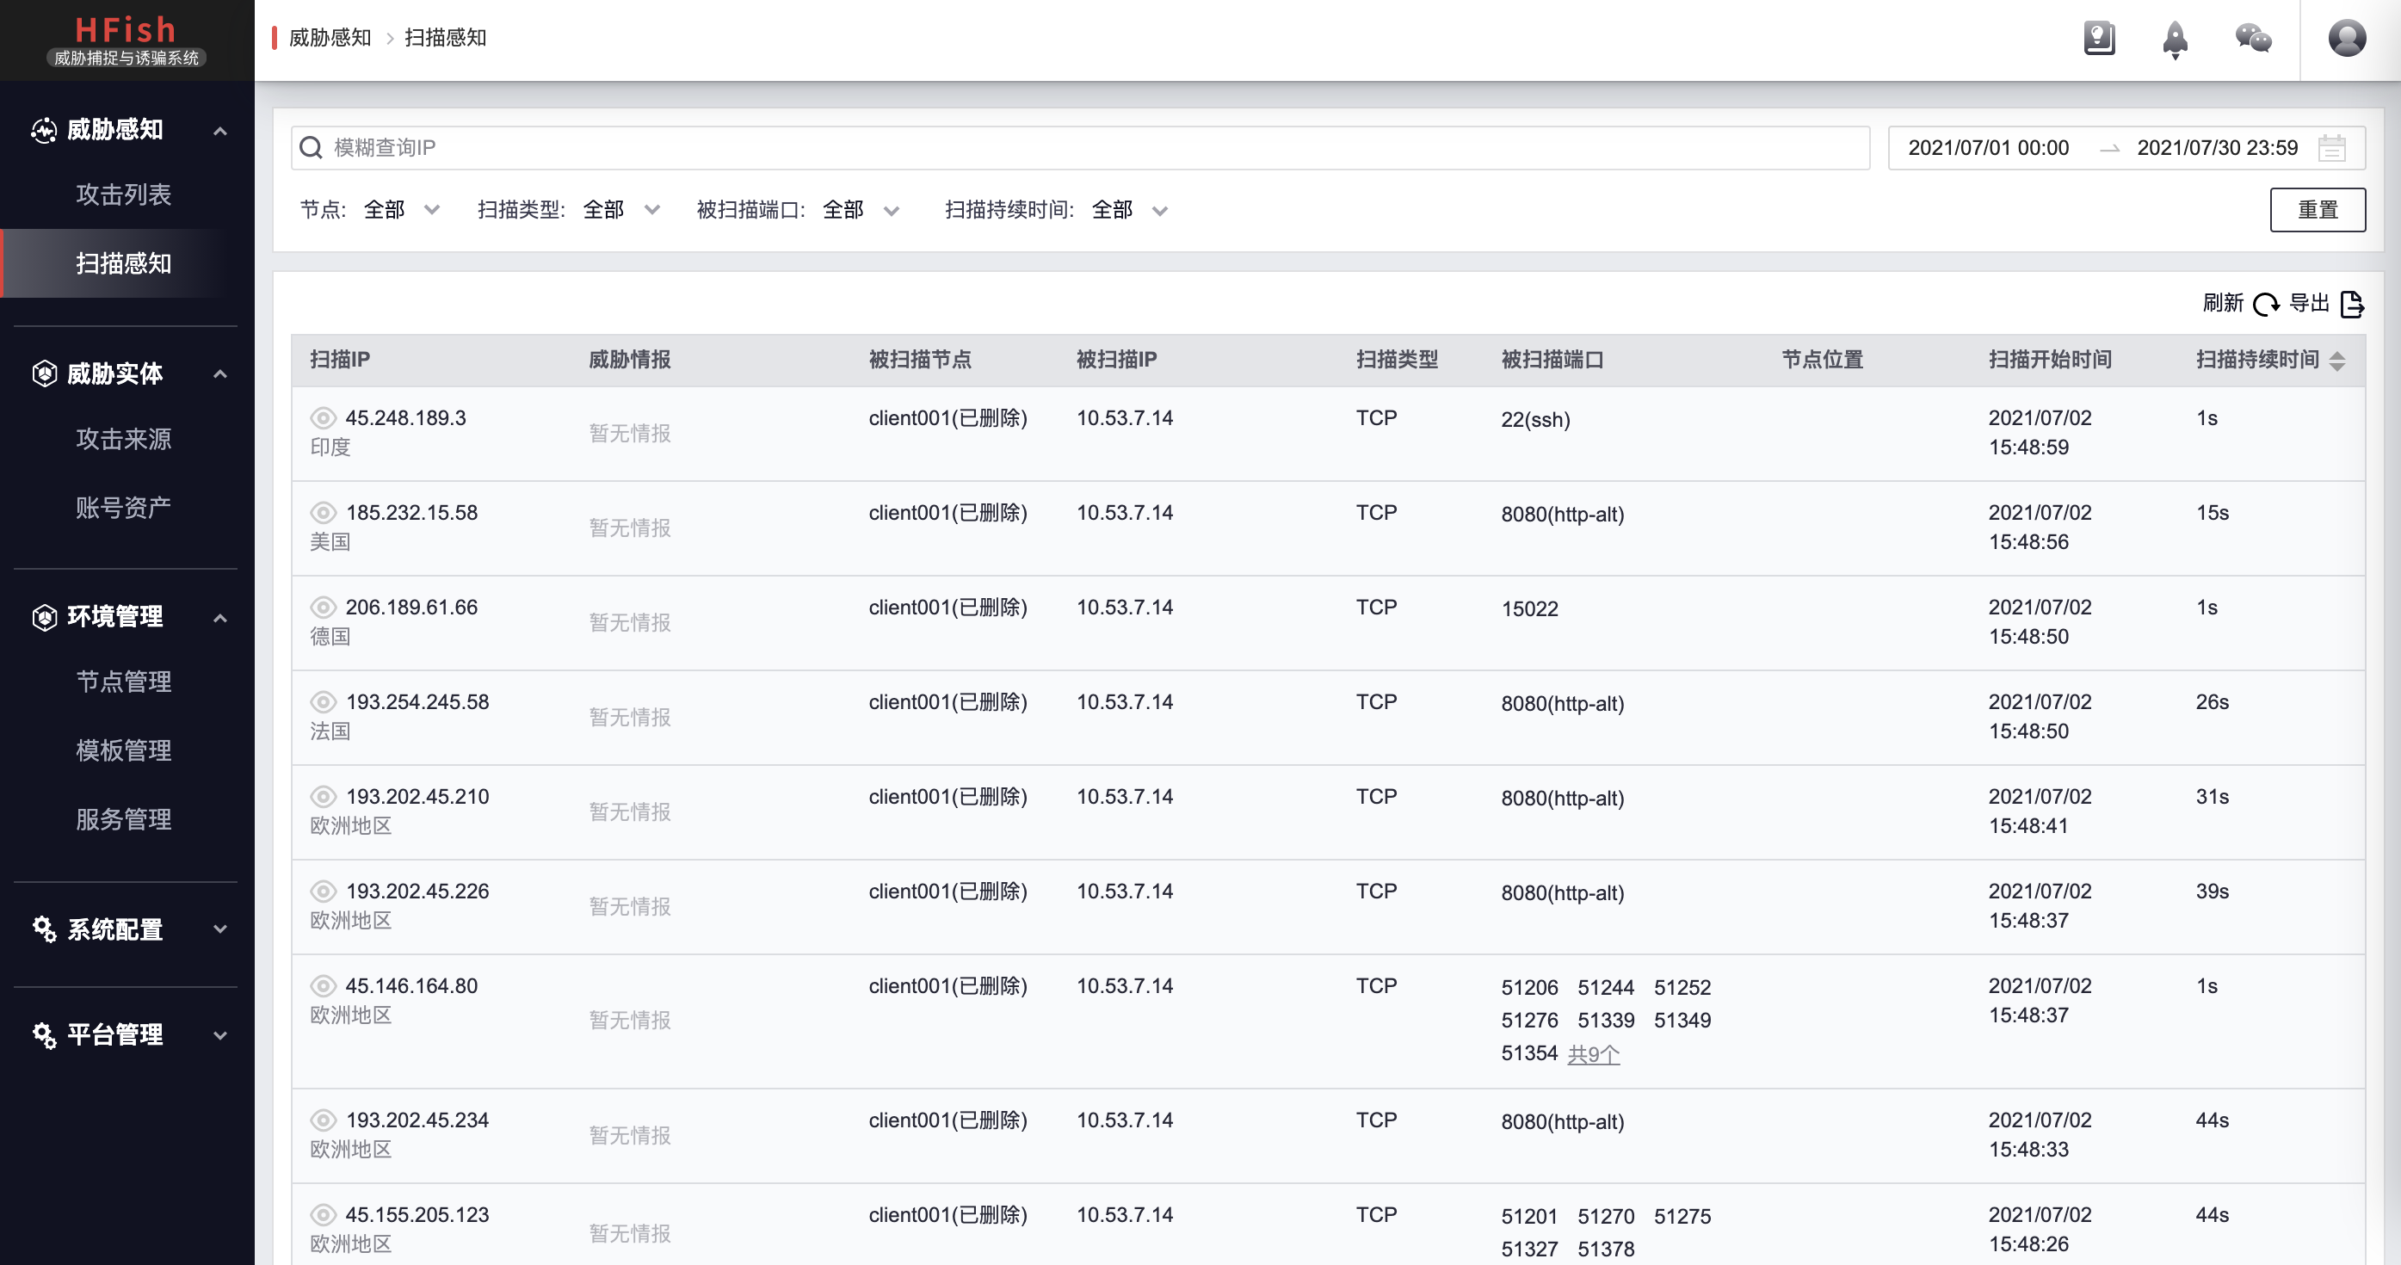Click the 平台管理 gears icon in sidebar
The height and width of the screenshot is (1265, 2401).
tap(44, 1034)
